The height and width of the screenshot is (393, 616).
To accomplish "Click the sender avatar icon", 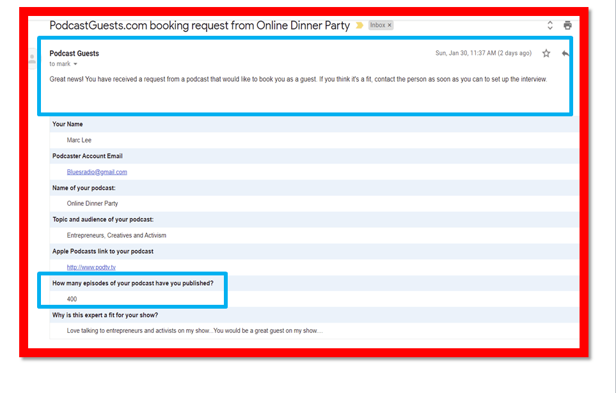I will pos(32,58).
